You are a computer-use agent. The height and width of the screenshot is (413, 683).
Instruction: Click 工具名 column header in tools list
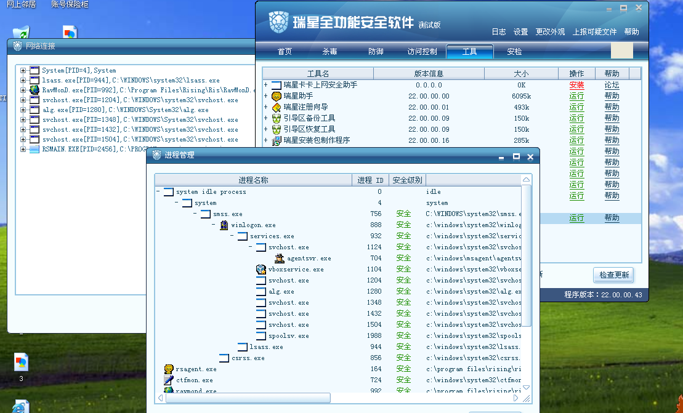coord(318,73)
